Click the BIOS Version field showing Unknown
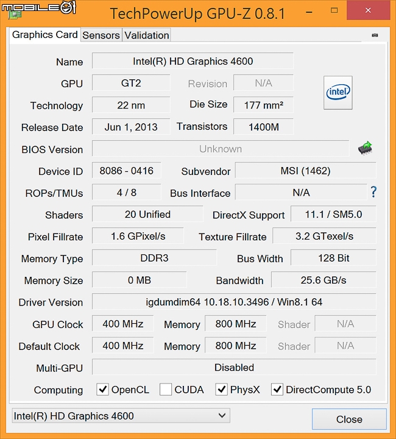This screenshot has width=396, height=439. point(221,149)
